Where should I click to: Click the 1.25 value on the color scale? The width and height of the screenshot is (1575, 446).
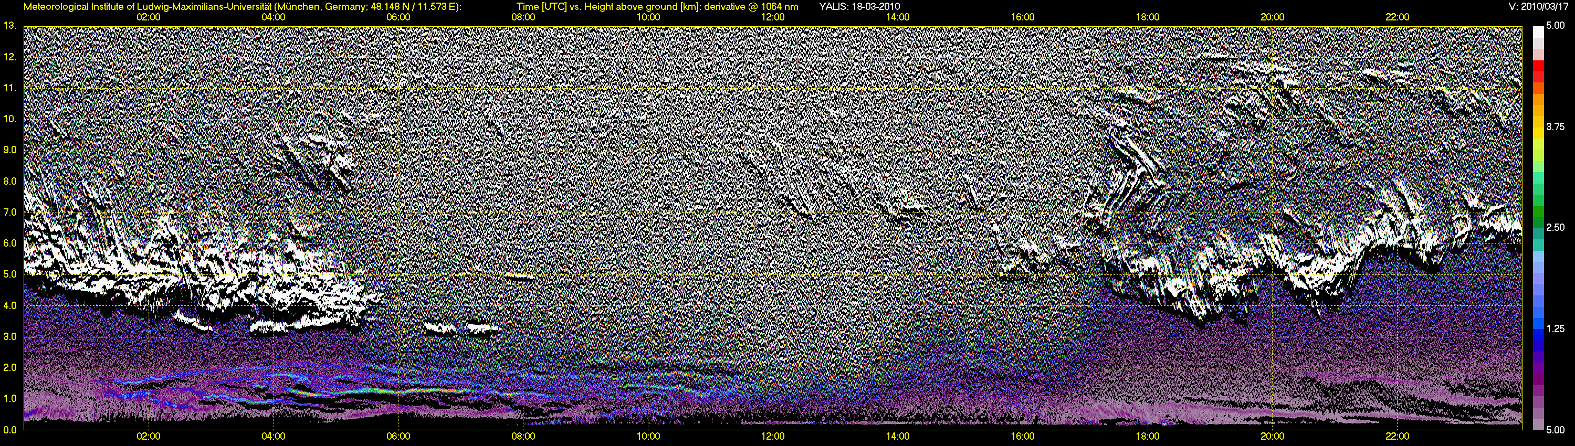click(x=1555, y=328)
